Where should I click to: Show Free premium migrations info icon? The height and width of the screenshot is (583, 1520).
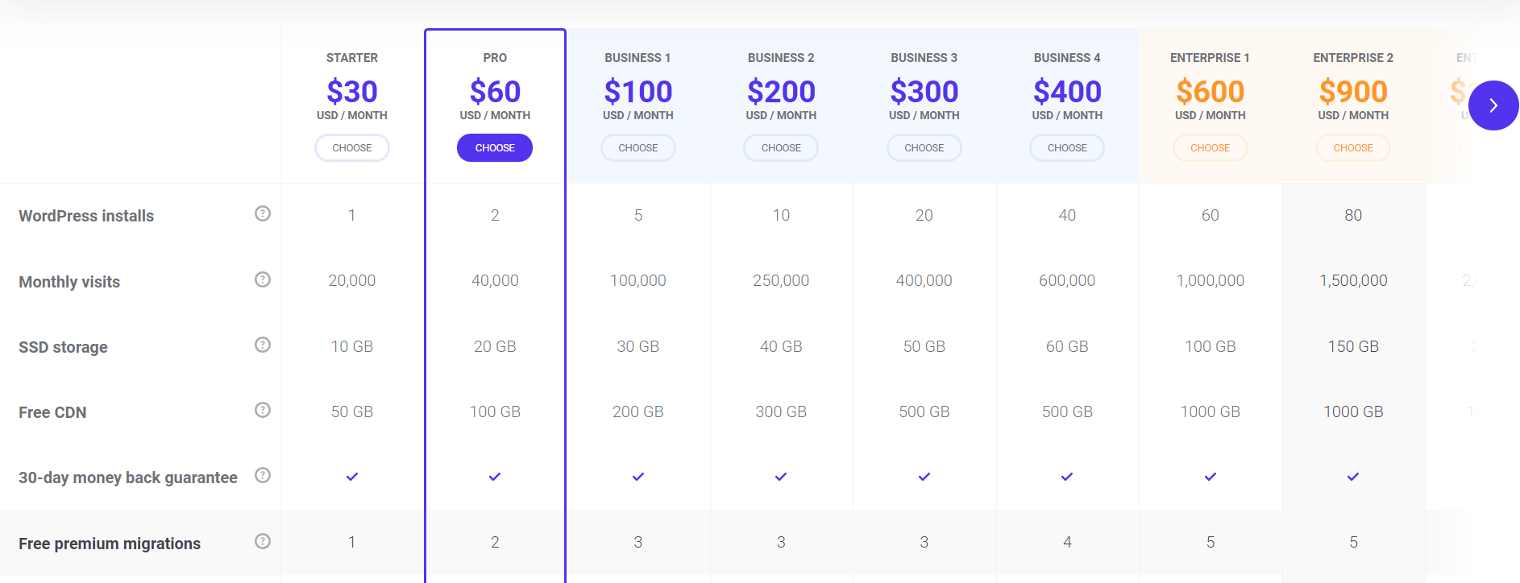coord(263,541)
